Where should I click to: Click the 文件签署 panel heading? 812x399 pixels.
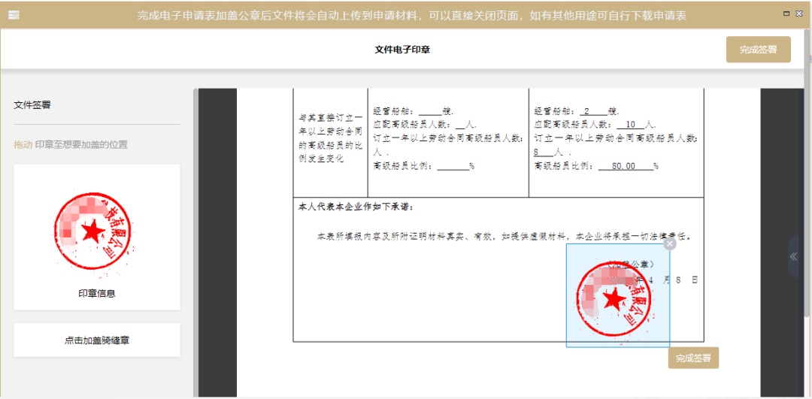click(x=32, y=105)
